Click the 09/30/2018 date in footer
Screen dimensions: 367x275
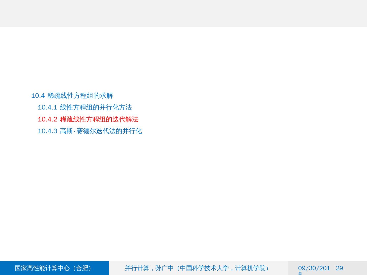click(314, 268)
